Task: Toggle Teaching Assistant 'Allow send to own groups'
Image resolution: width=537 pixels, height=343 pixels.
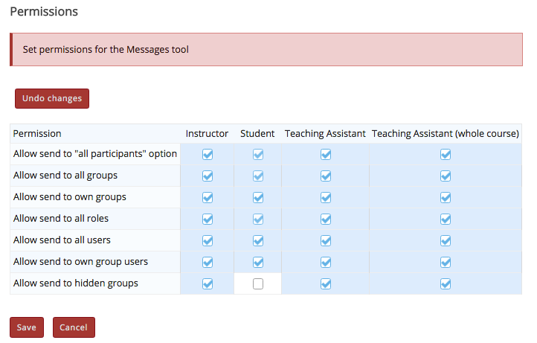Action: [325, 198]
